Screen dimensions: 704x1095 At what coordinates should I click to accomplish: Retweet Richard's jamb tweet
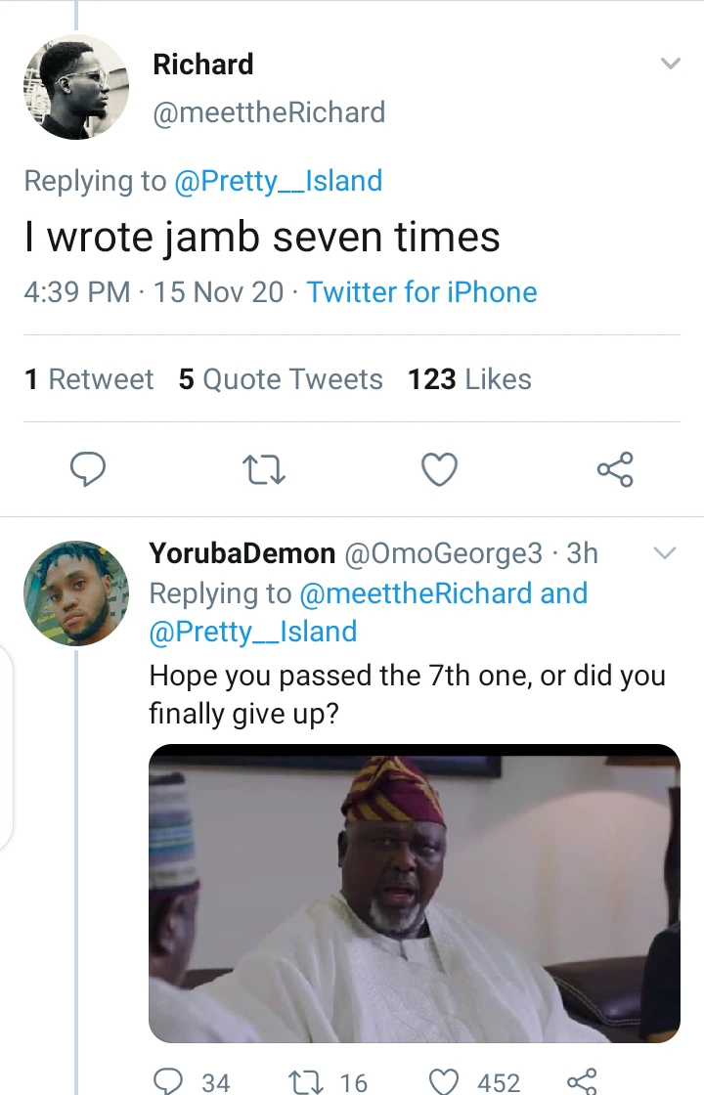[264, 470]
